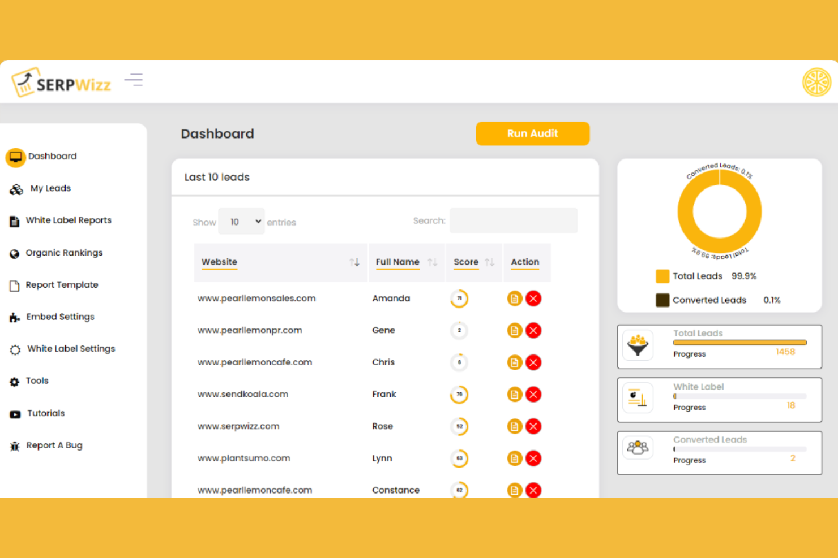This screenshot has width=838, height=558.
Task: Open report for Chris's lead
Action: [x=514, y=362]
